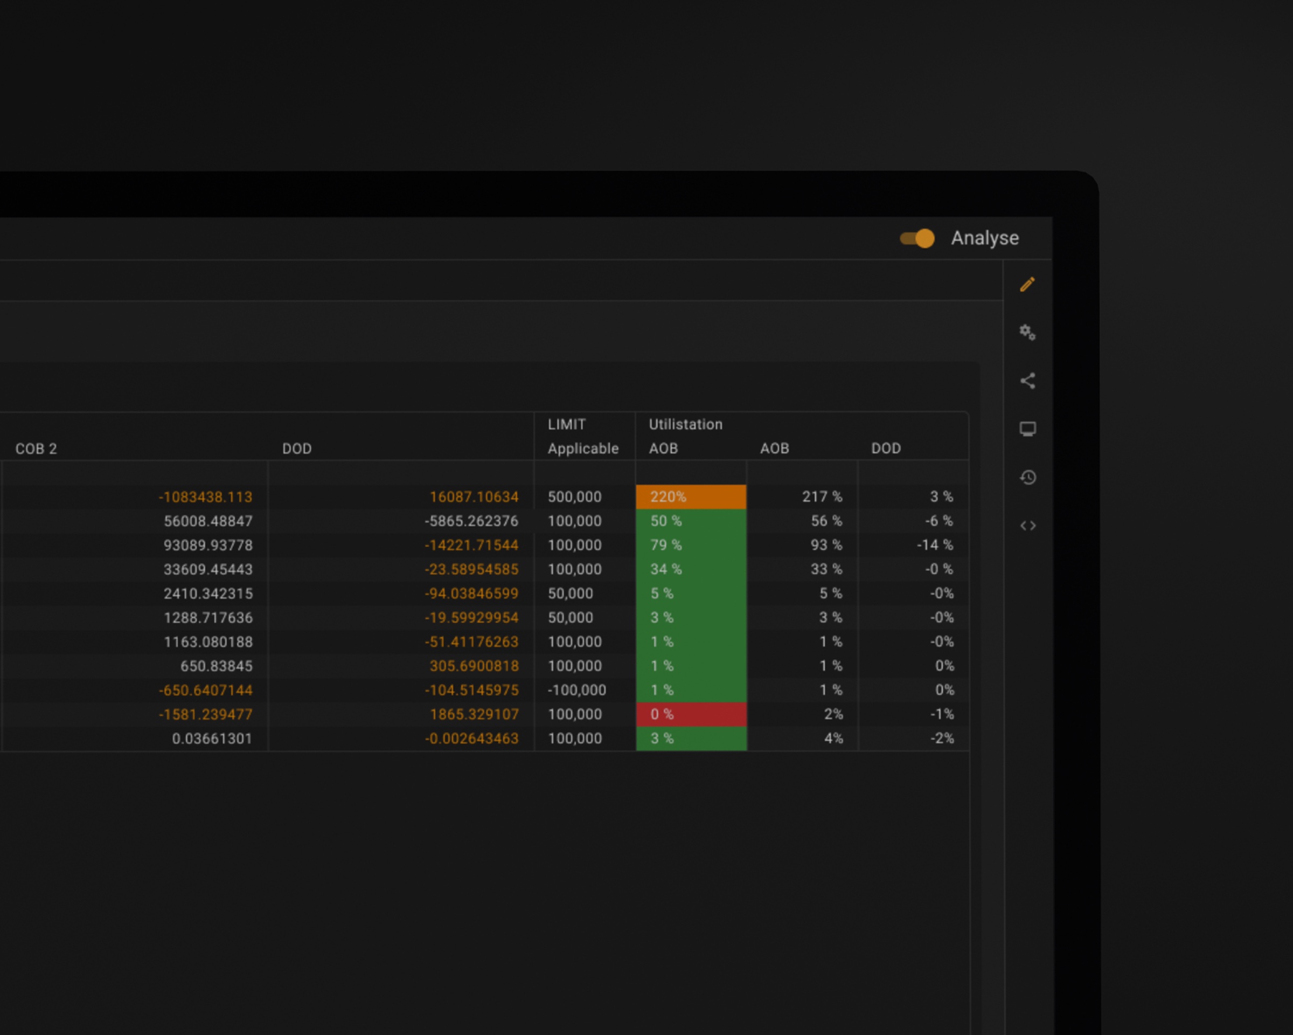Select the value -1083438.113
The image size is (1293, 1035).
click(x=206, y=497)
